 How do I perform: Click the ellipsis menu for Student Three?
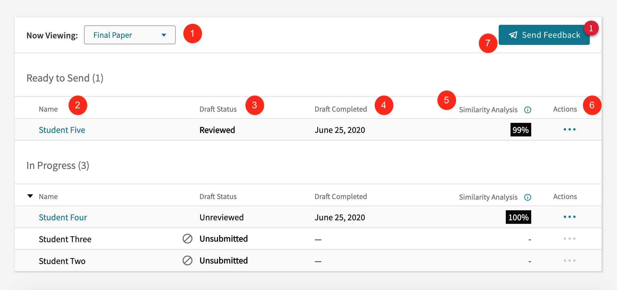[570, 239]
